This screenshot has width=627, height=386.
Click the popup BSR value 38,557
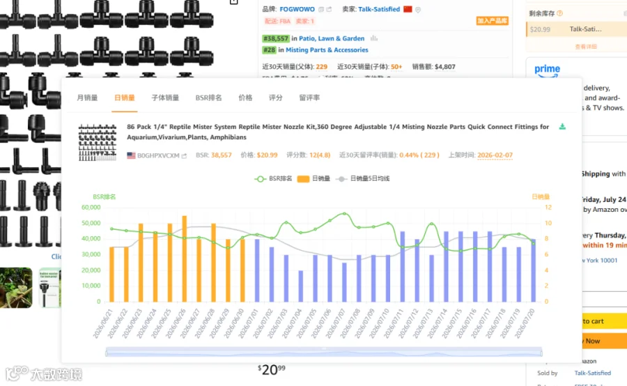pyautogui.click(x=221, y=155)
